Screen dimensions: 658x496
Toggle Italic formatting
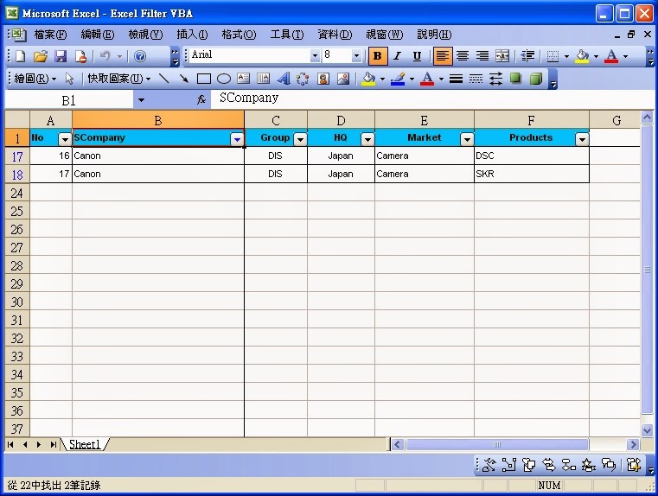tap(397, 56)
